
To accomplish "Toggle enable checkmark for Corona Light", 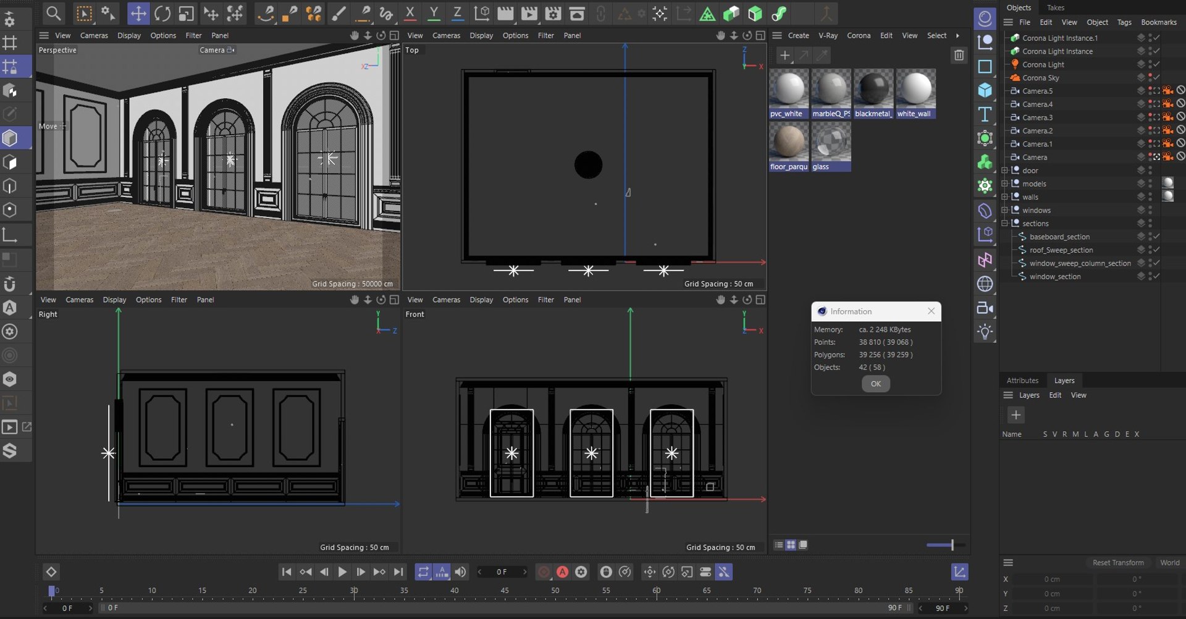I will click(x=1156, y=64).
